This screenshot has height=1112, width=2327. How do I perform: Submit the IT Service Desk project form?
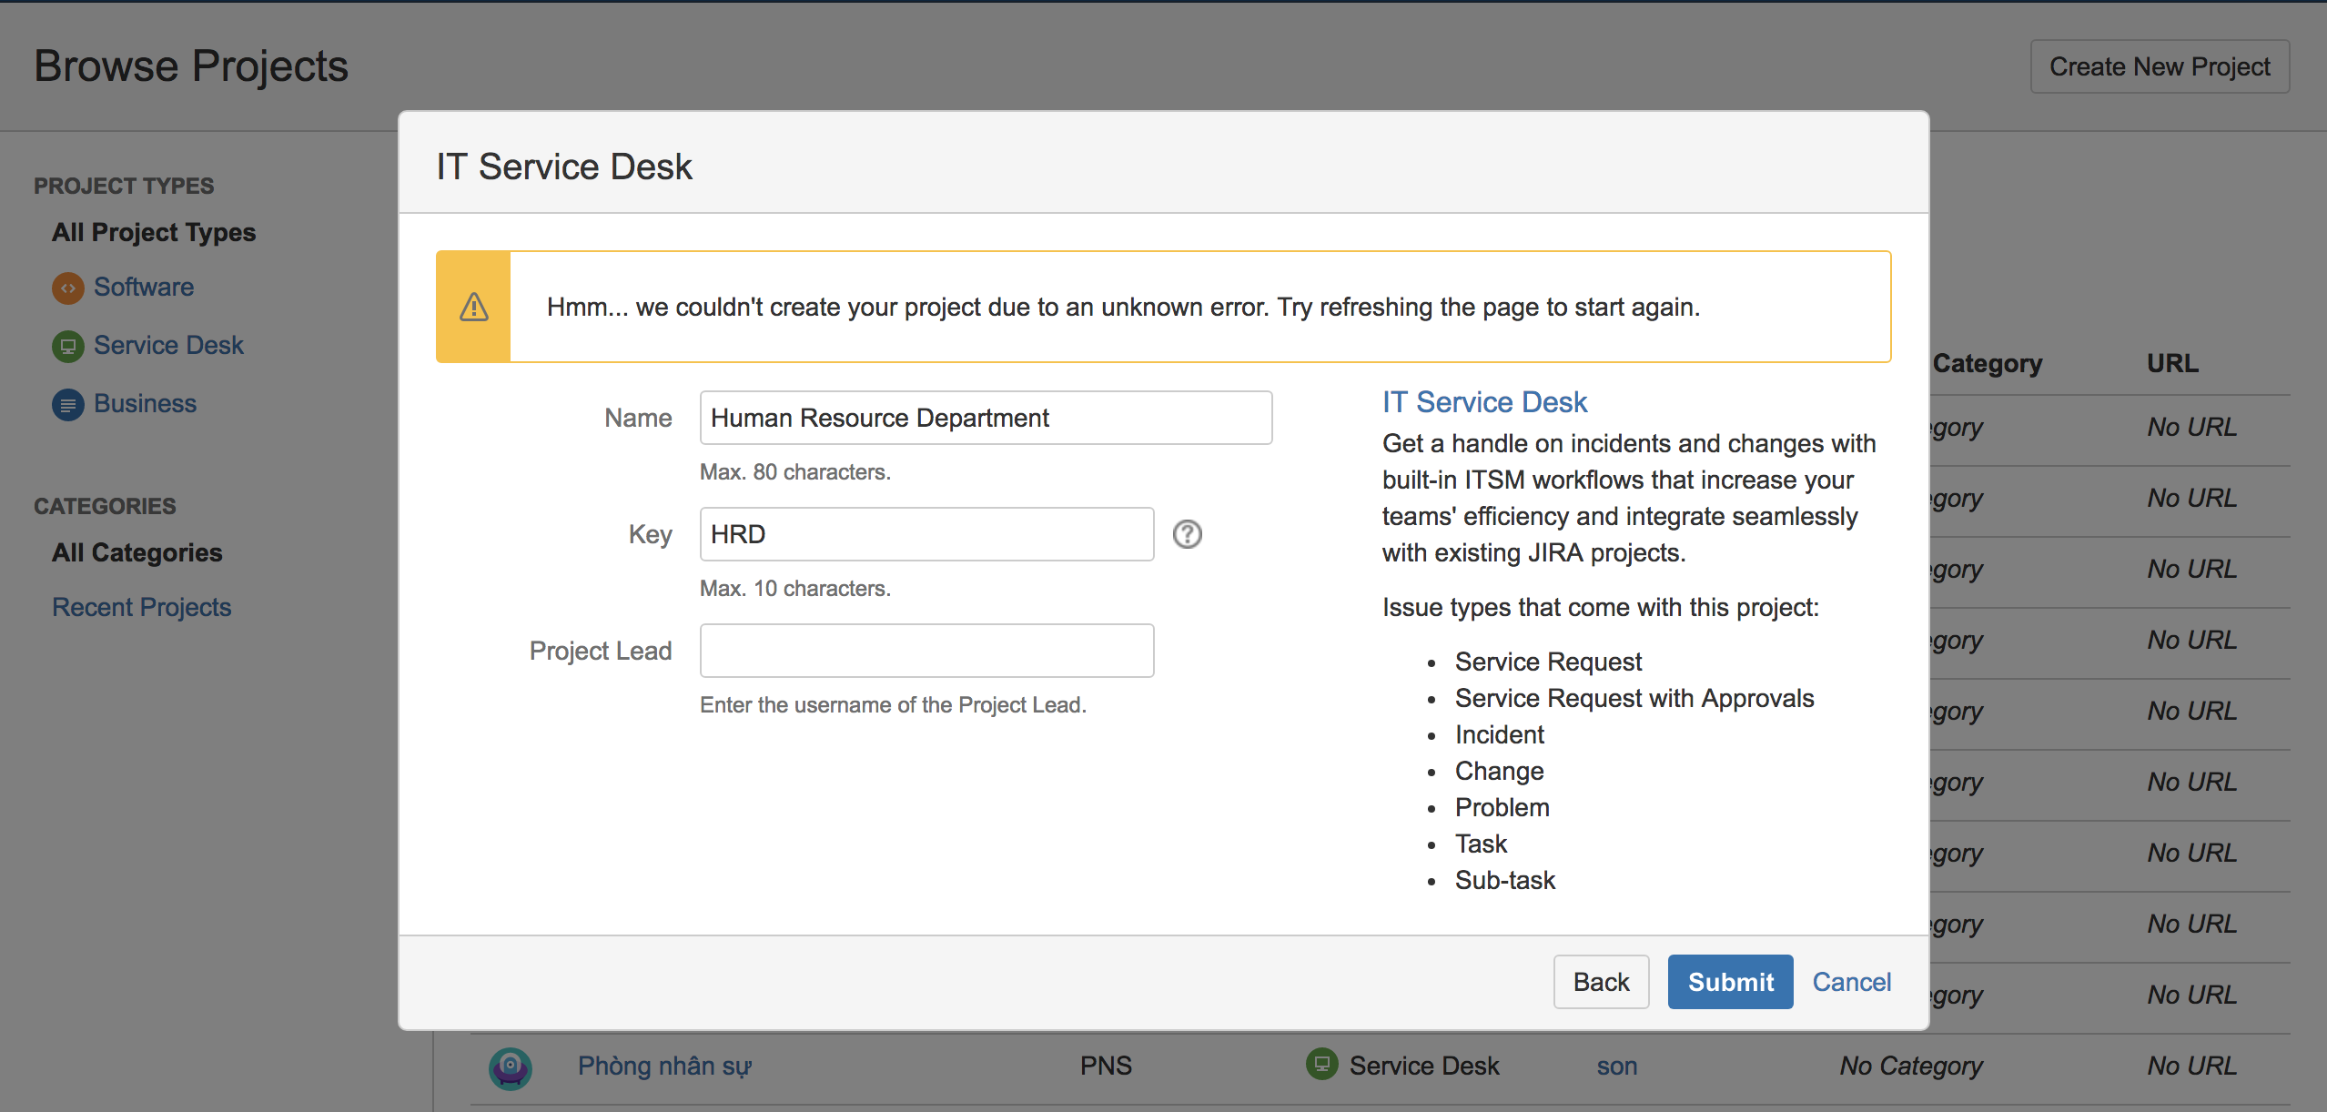pyautogui.click(x=1730, y=982)
